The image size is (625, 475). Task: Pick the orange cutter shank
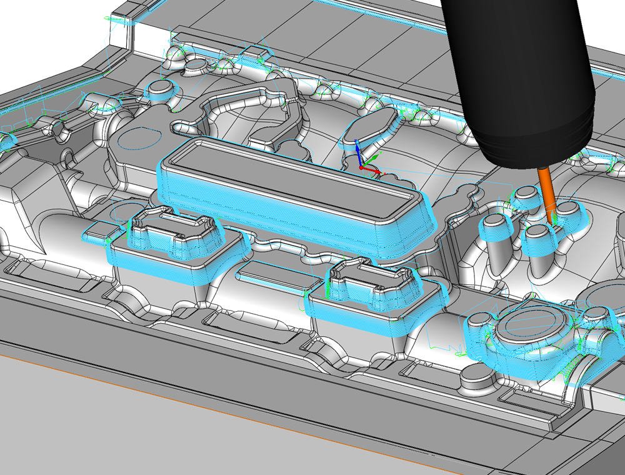click(x=547, y=194)
